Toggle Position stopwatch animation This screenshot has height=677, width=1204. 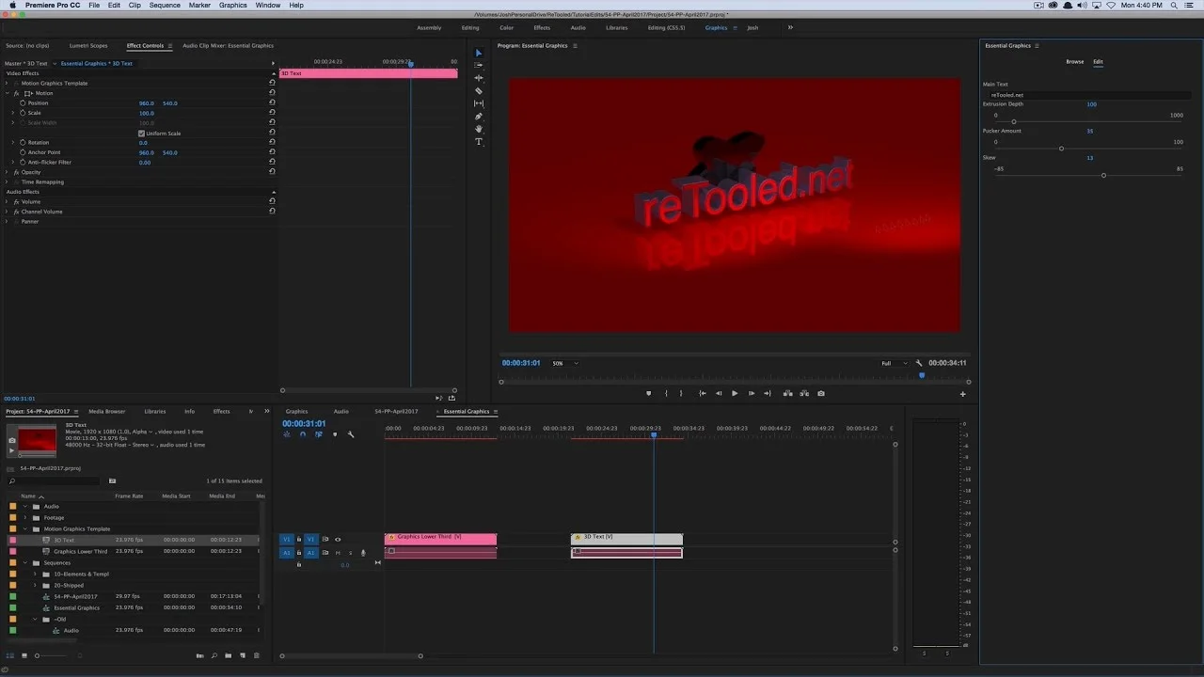coord(23,103)
